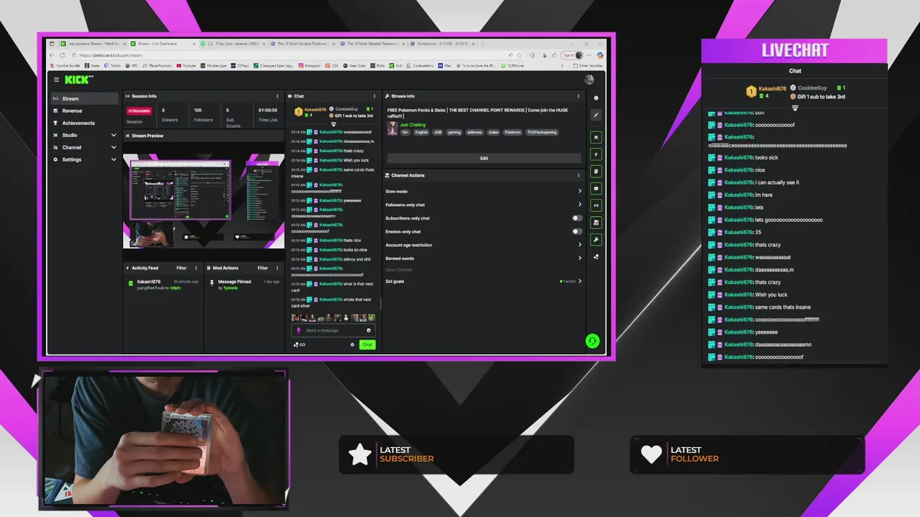Open the Youtube bookmark
Image resolution: width=920 pixels, height=517 pixels.
coord(186,65)
